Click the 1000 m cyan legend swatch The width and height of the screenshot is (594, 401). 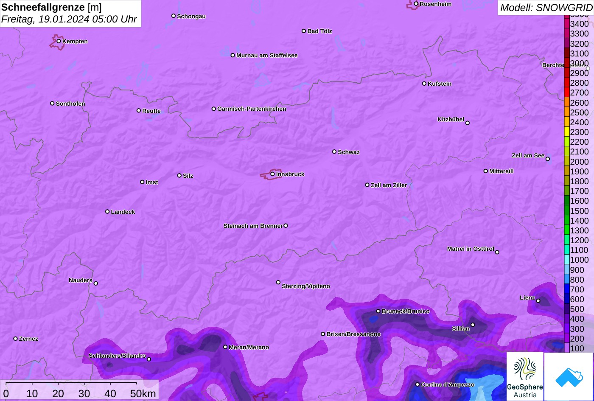[x=567, y=259]
